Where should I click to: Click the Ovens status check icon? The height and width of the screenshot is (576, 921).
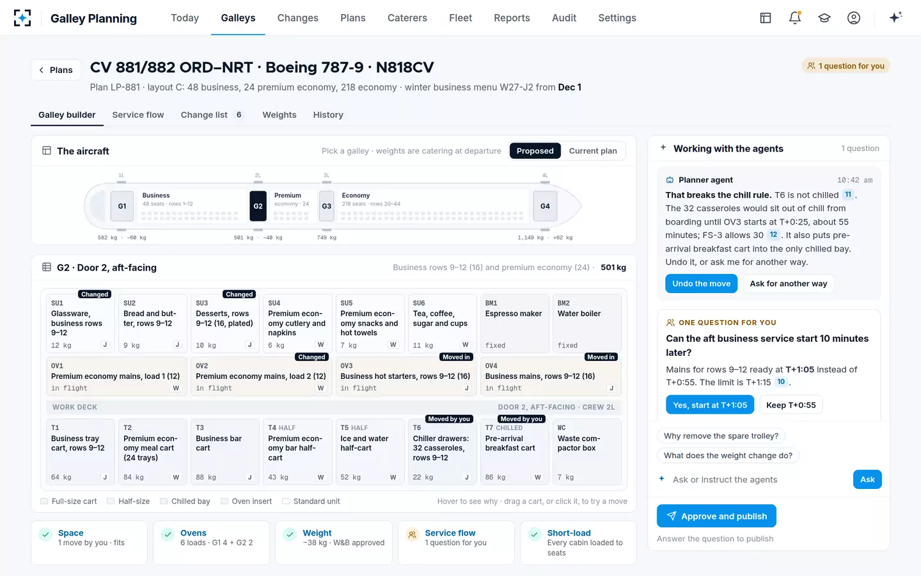[168, 534]
